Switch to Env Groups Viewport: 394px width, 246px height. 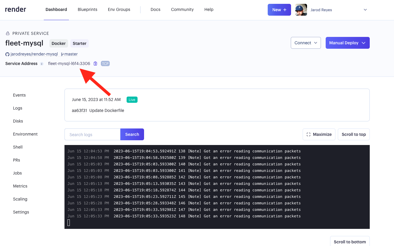click(119, 9)
